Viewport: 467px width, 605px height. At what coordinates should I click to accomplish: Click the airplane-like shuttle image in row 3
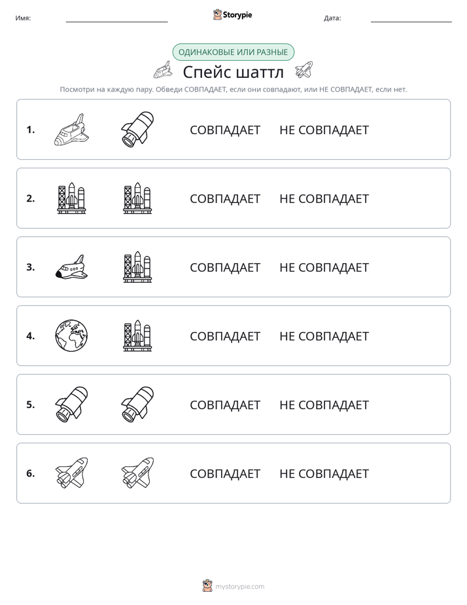tap(71, 267)
